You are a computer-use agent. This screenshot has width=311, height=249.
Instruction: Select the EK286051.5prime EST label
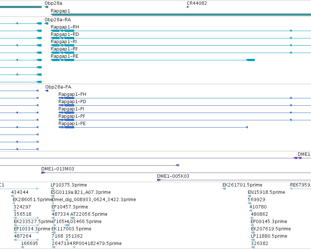pos(33,200)
